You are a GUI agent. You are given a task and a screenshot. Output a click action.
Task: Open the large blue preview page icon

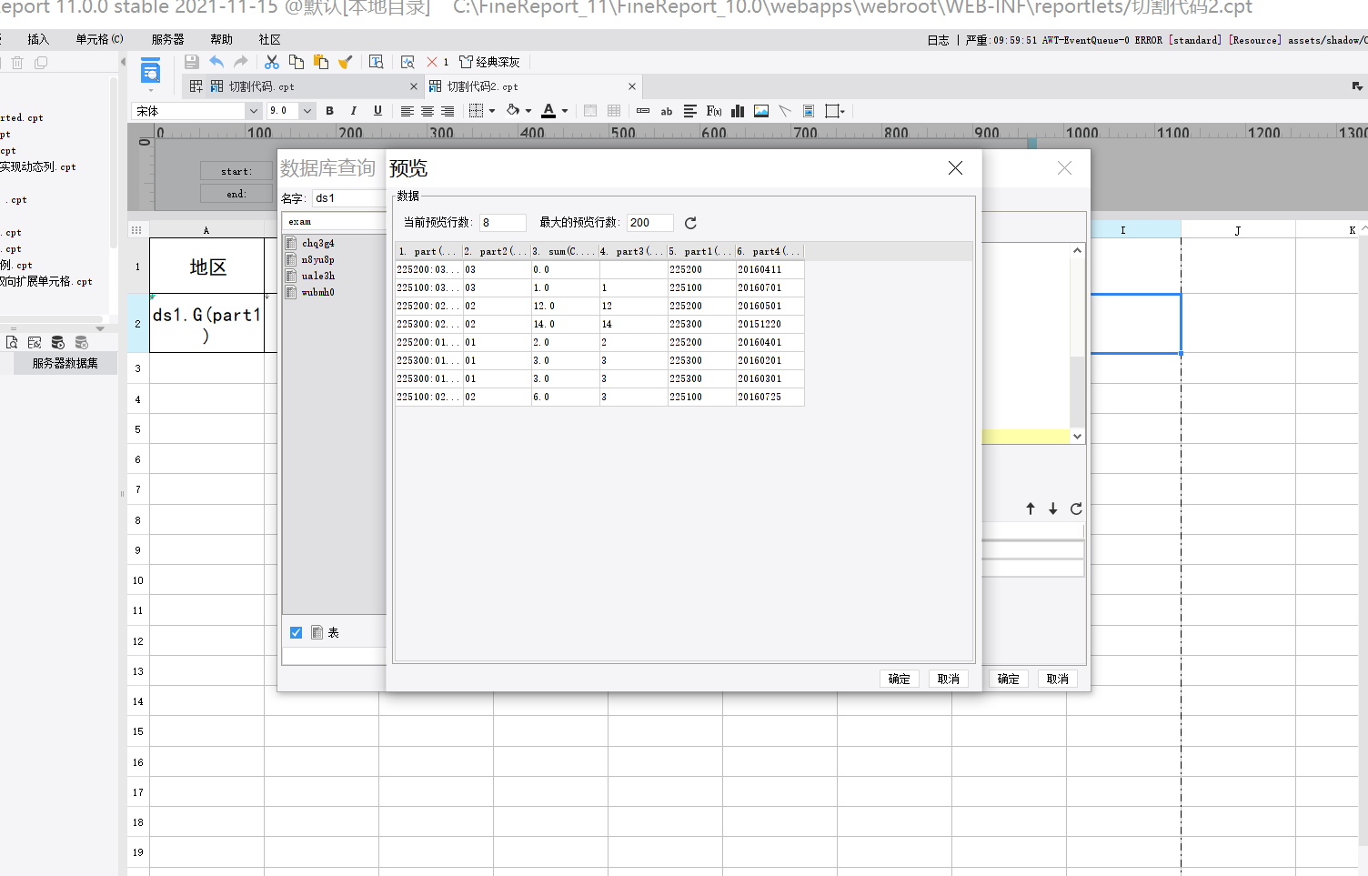(x=151, y=71)
